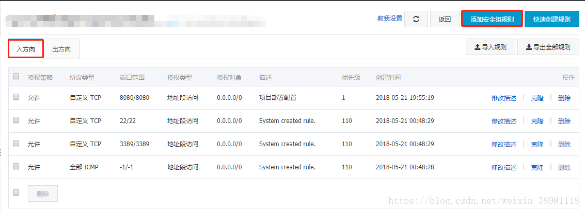585x211 pixels.
Task: Click 导入规则 import rules button
Action: click(490, 47)
